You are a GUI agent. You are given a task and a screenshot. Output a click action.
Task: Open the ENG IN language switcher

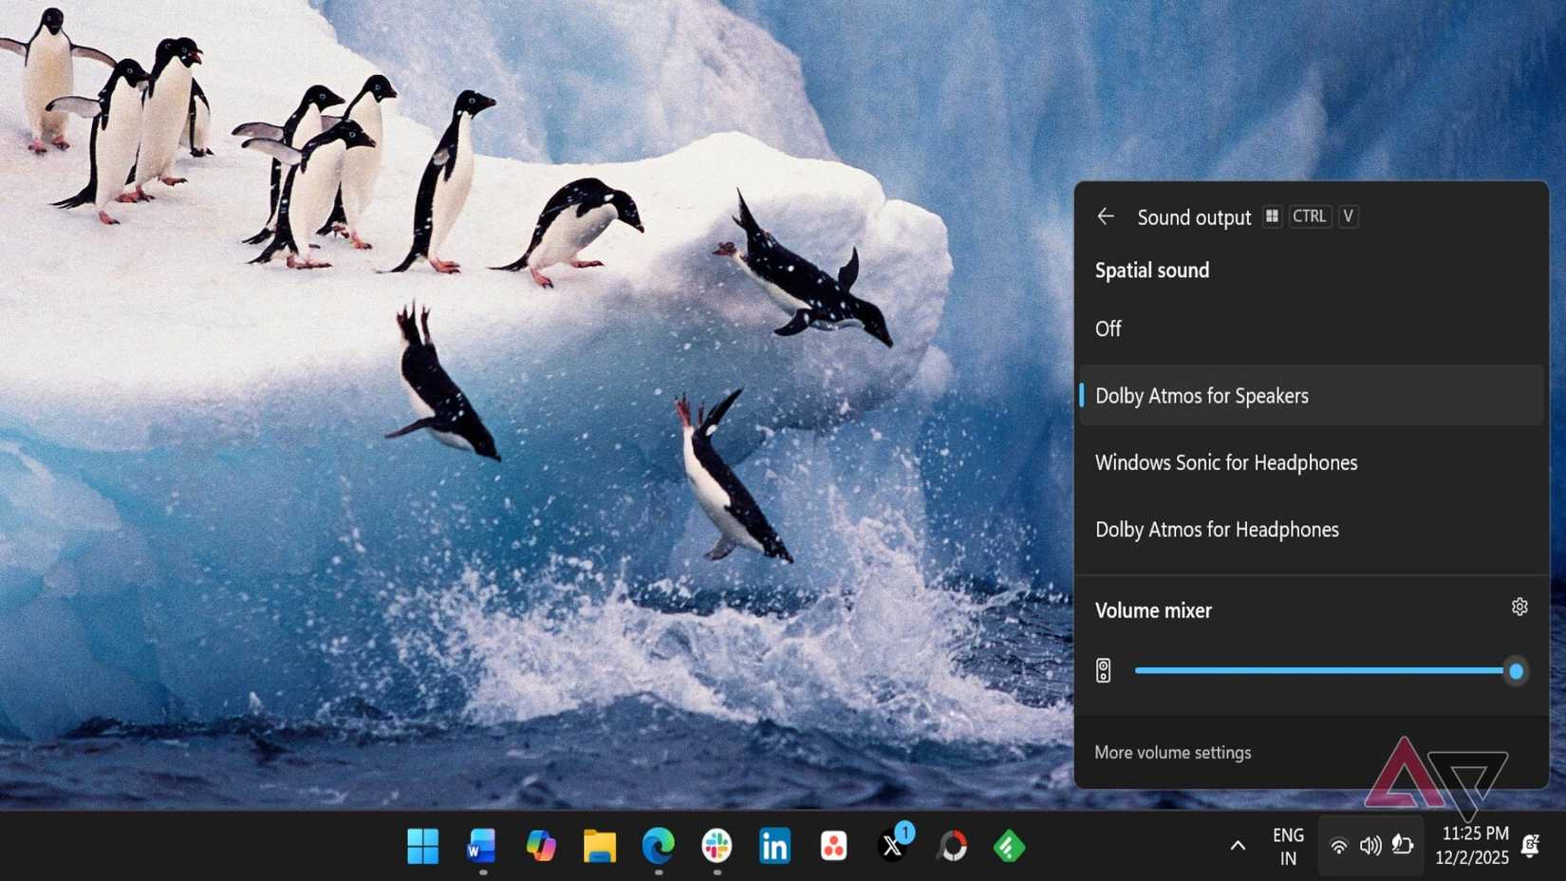click(x=1288, y=845)
